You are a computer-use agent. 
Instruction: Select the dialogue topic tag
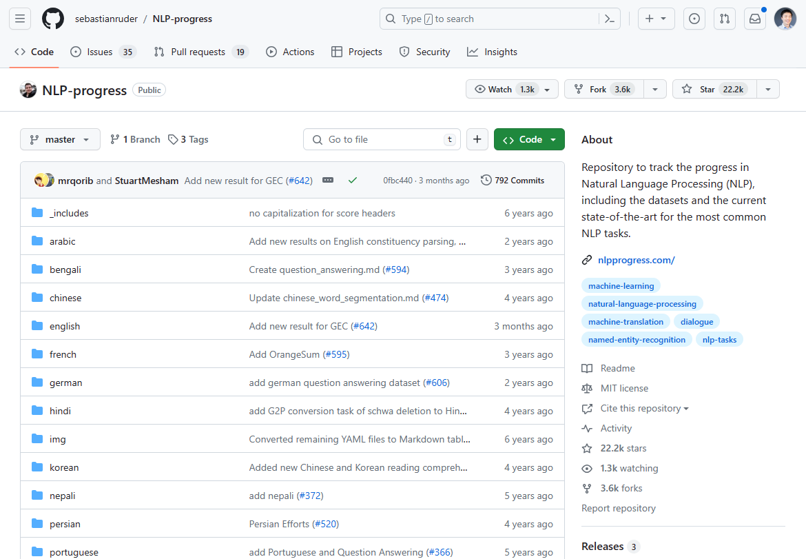pyautogui.click(x=696, y=322)
